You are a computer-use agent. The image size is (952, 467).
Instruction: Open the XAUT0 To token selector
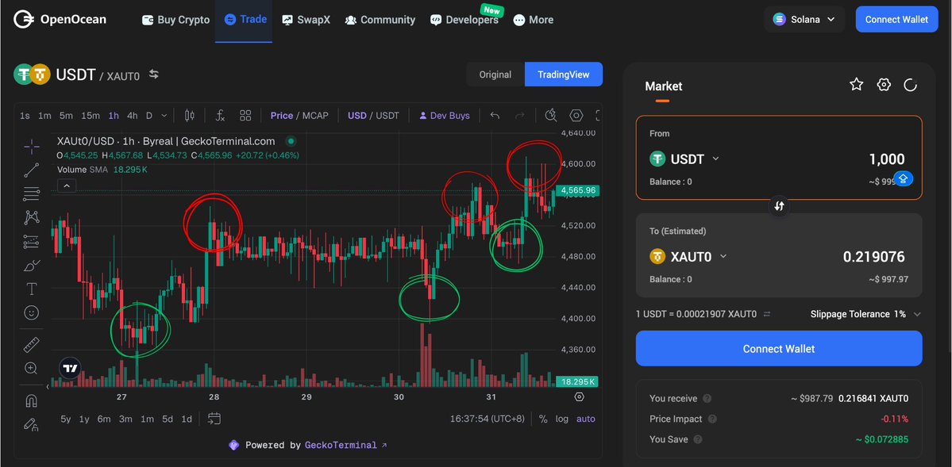pyautogui.click(x=688, y=257)
